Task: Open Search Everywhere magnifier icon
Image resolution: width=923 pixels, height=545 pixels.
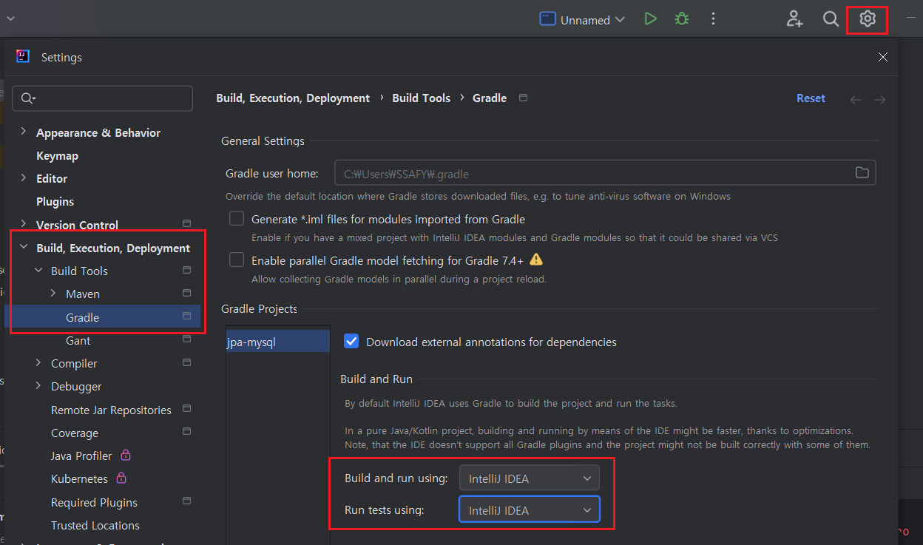Action: 831,19
